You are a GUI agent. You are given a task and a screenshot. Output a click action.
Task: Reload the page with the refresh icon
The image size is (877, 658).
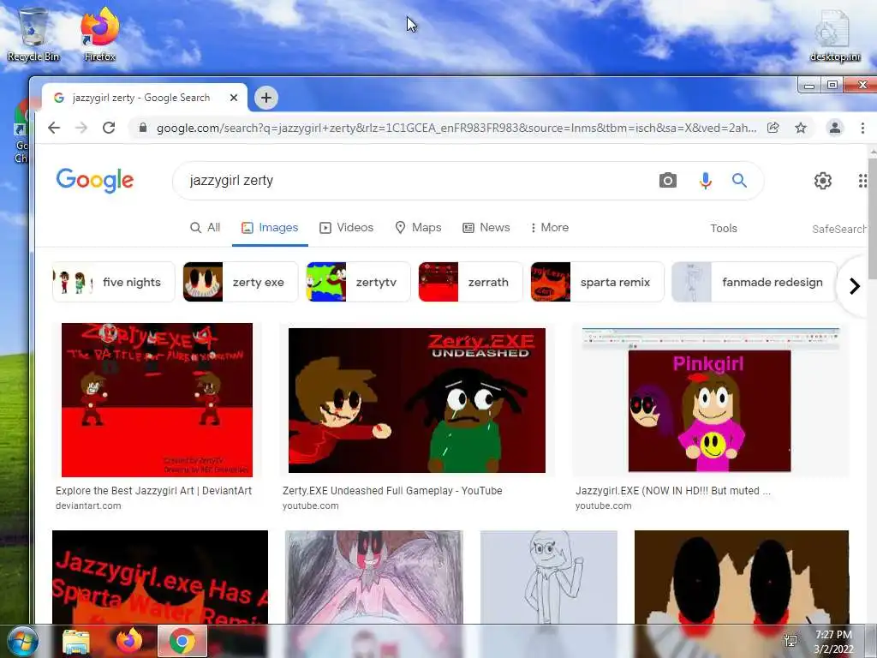[109, 128]
